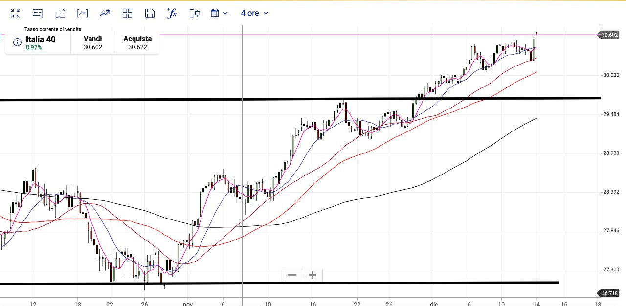Image resolution: width=626 pixels, height=306 pixels.
Task: Open the comments/notes icon
Action: pyautogui.click(x=38, y=13)
